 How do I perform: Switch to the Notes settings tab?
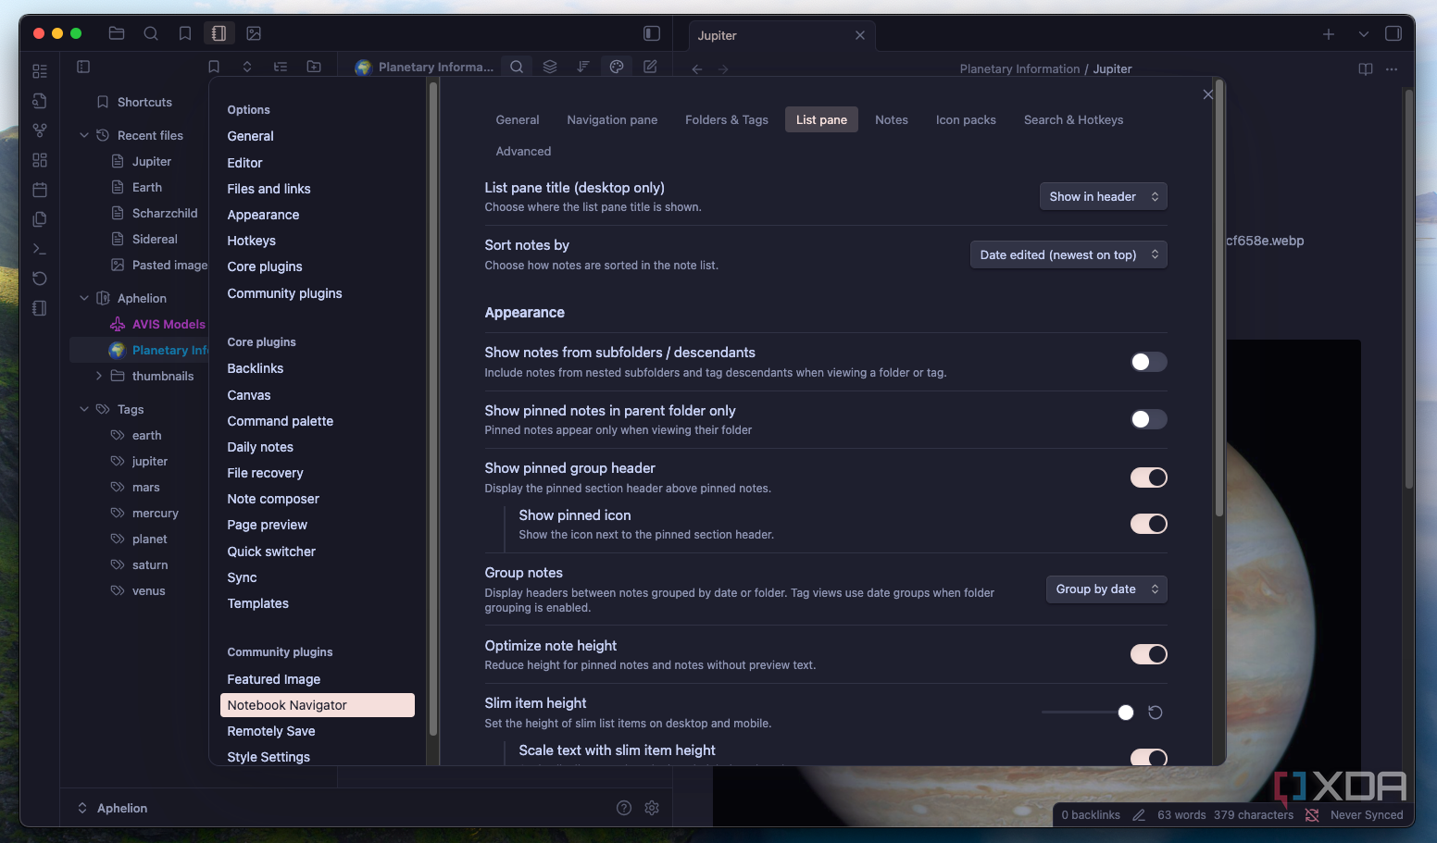pyautogui.click(x=892, y=119)
